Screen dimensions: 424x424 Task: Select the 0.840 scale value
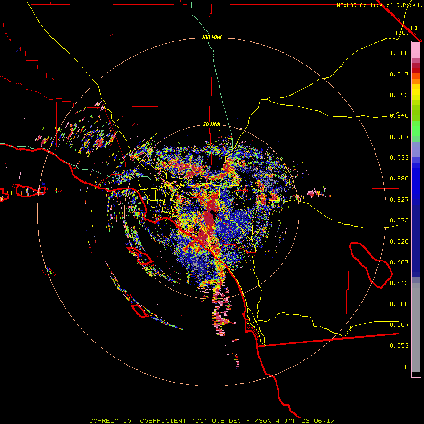(399, 116)
